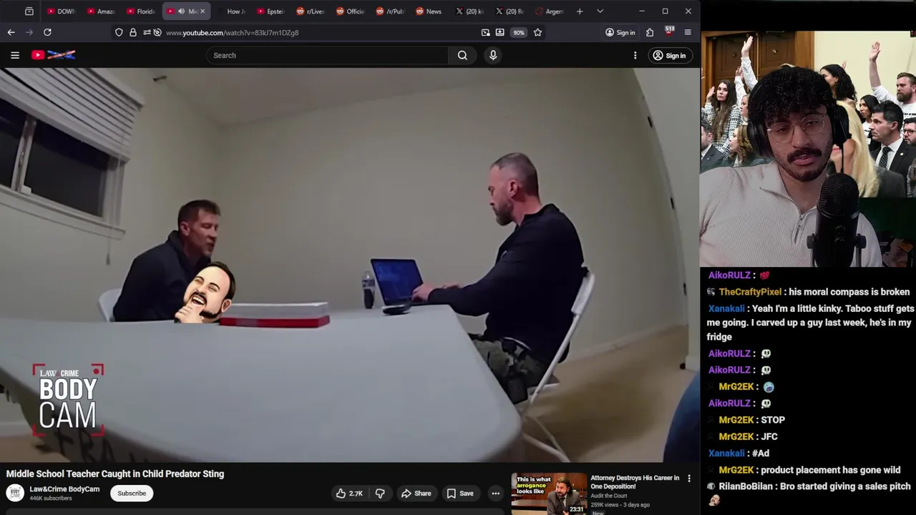
Task: Open the extension with 513 badge
Action: (x=669, y=31)
